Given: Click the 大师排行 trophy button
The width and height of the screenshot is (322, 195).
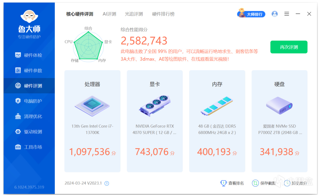Looking at the screenshot, I should pyautogui.click(x=251, y=14).
